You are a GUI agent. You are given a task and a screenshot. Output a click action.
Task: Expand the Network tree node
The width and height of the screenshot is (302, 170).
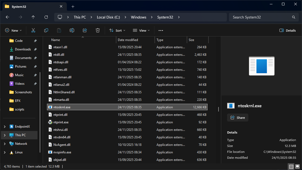pyautogui.click(x=5, y=144)
